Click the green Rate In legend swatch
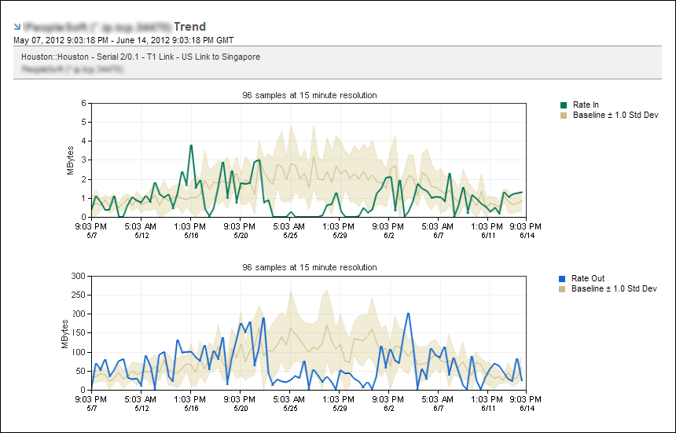 coord(563,105)
